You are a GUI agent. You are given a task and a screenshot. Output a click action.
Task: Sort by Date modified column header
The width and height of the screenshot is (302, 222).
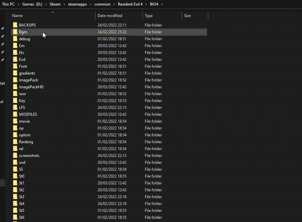tap(110, 16)
